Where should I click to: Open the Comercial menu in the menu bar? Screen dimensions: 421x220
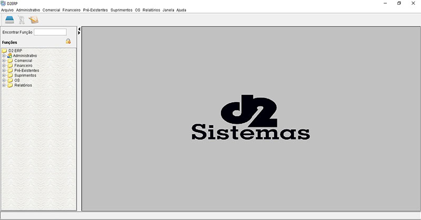(x=51, y=10)
